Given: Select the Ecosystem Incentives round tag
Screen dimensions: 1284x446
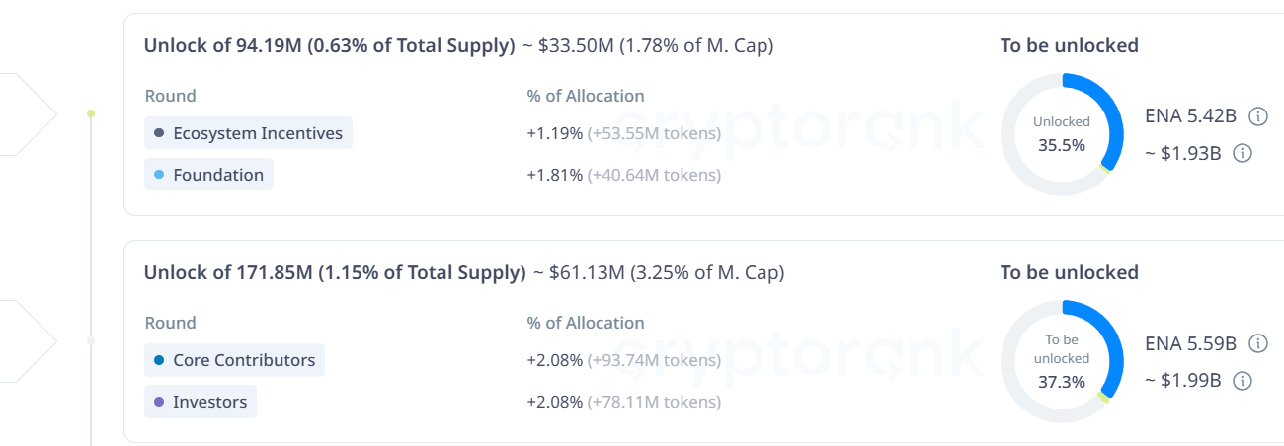Looking at the screenshot, I should [248, 133].
